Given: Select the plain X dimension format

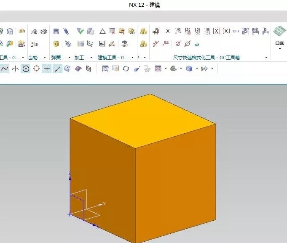Looking at the screenshot, I should pos(168,31).
